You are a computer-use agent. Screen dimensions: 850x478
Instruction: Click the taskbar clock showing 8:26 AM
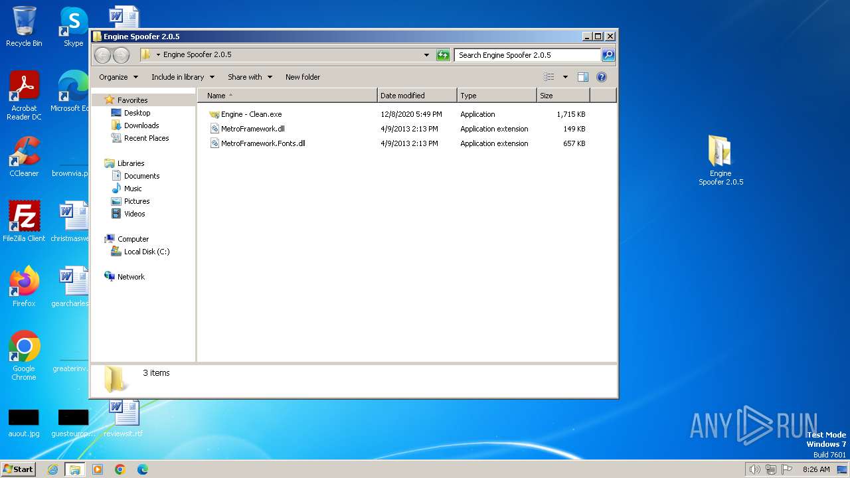pos(816,469)
